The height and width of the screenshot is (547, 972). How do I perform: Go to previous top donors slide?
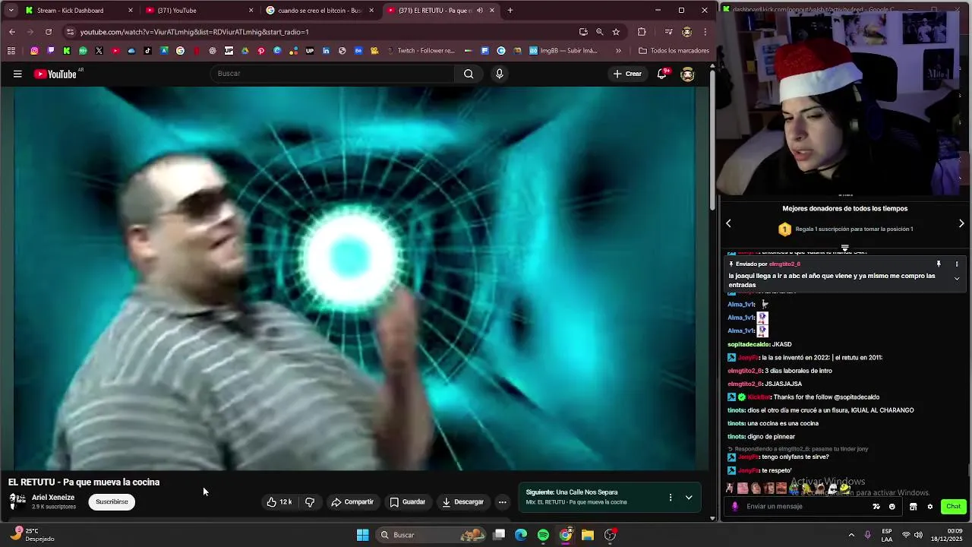click(x=728, y=223)
